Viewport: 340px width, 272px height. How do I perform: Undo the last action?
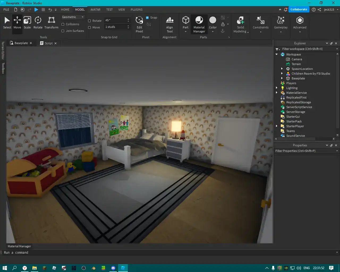click(x=50, y=10)
